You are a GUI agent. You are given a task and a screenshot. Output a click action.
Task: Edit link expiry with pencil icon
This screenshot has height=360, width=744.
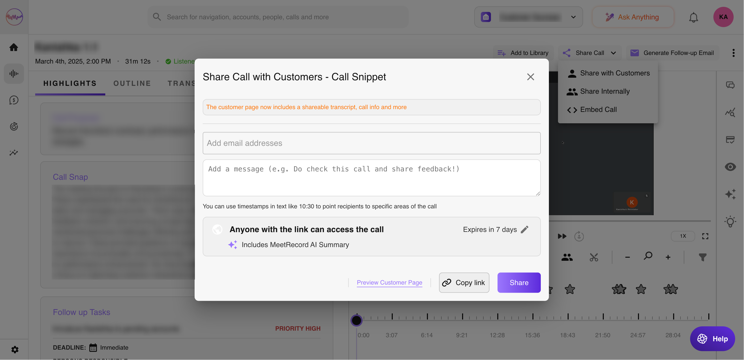coord(525,229)
